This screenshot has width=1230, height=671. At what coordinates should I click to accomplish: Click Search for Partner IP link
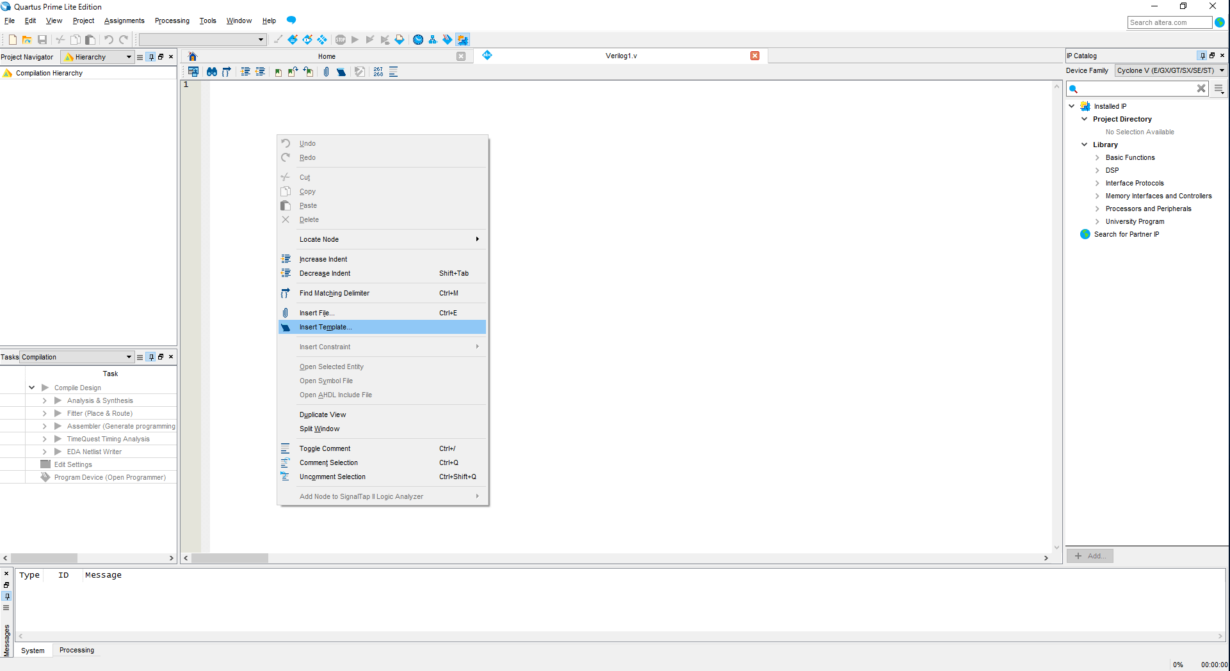[1126, 234]
